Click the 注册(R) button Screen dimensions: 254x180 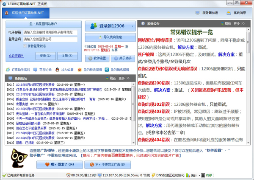[67, 56]
